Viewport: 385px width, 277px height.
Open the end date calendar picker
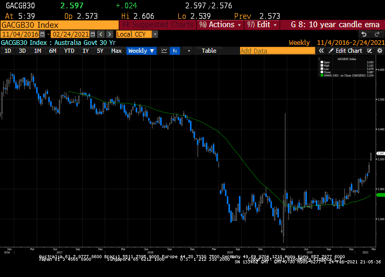click(x=93, y=34)
